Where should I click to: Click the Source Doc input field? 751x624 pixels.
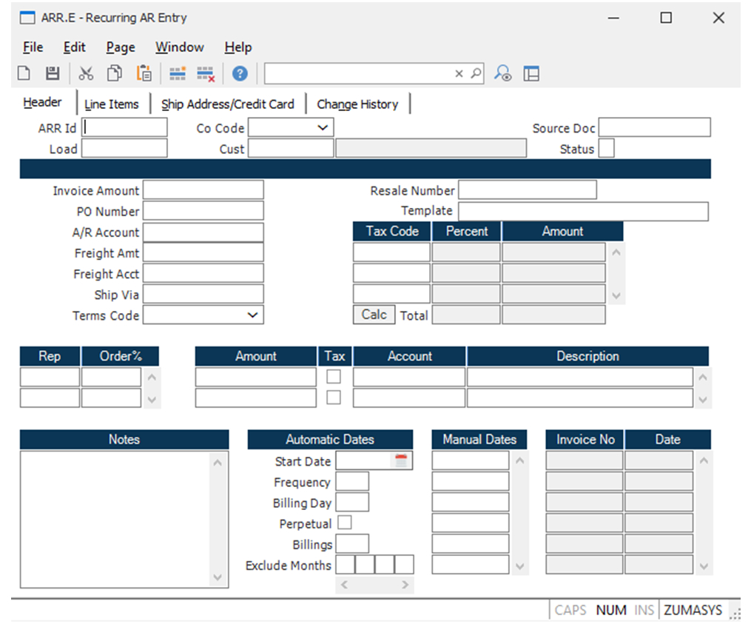tap(655, 127)
